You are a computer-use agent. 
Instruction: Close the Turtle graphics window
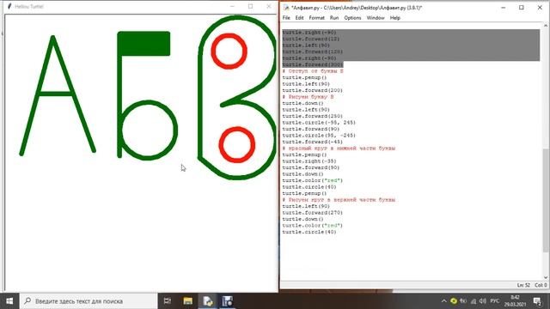click(x=269, y=6)
